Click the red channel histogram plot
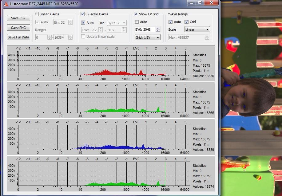 (104, 63)
